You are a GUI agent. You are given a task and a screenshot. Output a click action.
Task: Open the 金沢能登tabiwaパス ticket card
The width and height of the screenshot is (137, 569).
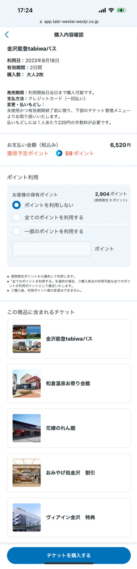69,339
